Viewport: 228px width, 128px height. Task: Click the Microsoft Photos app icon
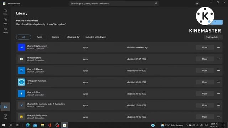click(x=21, y=70)
